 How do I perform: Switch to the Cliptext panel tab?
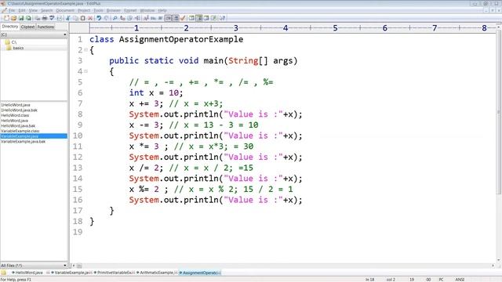point(28,27)
